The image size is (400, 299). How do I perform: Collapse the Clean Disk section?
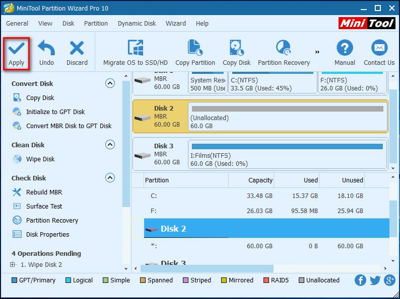pos(110,145)
